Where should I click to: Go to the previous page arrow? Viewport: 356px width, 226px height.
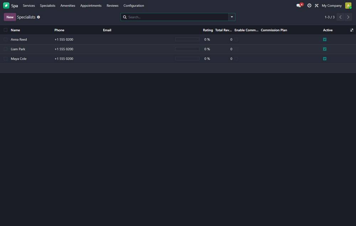[340, 17]
